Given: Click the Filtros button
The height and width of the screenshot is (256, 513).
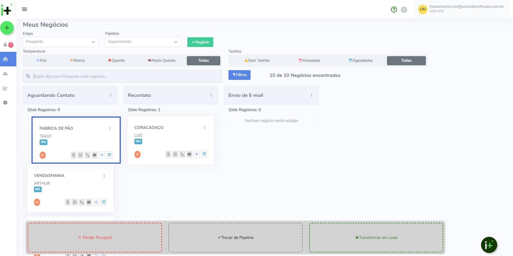Looking at the screenshot, I should [x=240, y=75].
